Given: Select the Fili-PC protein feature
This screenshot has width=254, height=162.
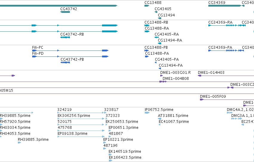Looking at the screenshot, I should [70, 51].
